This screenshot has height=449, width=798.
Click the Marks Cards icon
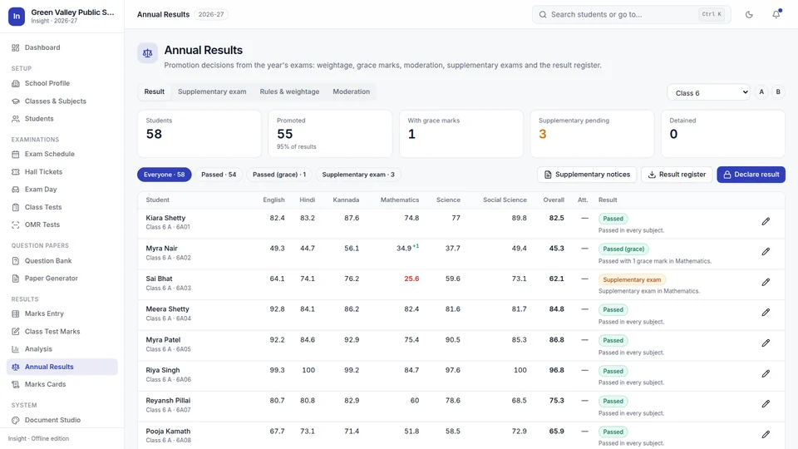pyautogui.click(x=15, y=384)
